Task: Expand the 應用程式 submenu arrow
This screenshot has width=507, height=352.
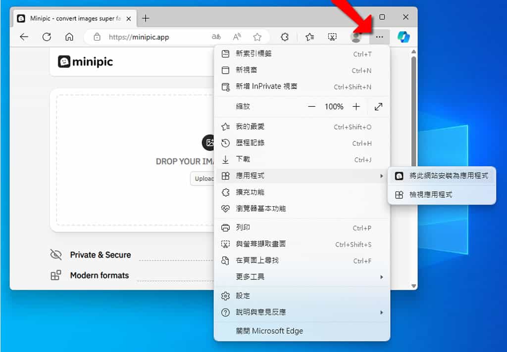Action: [382, 176]
